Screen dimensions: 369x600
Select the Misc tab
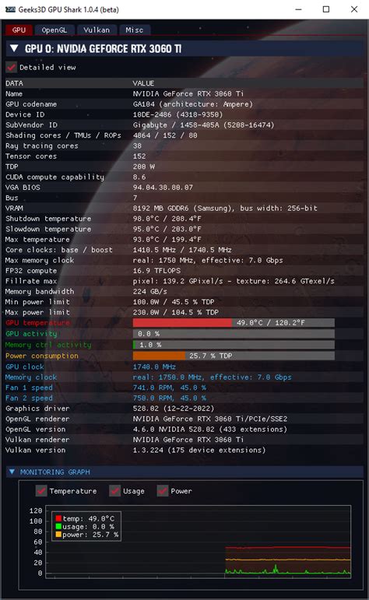[135, 30]
